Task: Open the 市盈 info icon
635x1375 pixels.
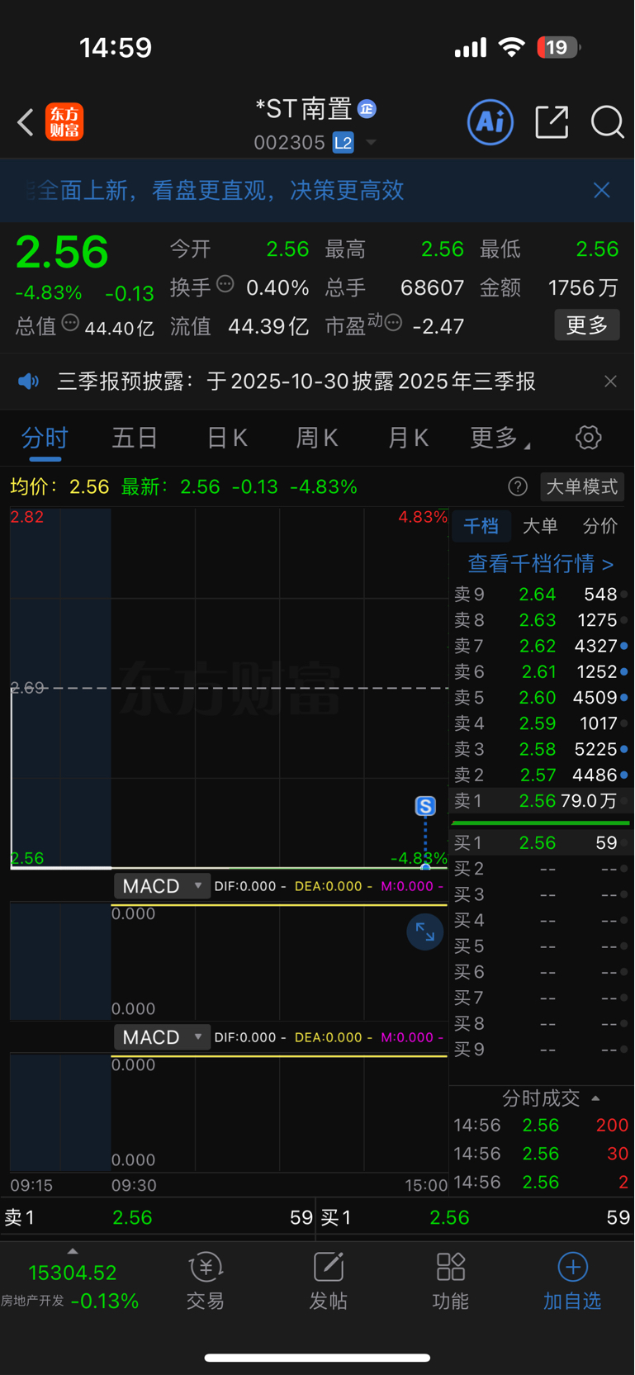Action: point(393,323)
